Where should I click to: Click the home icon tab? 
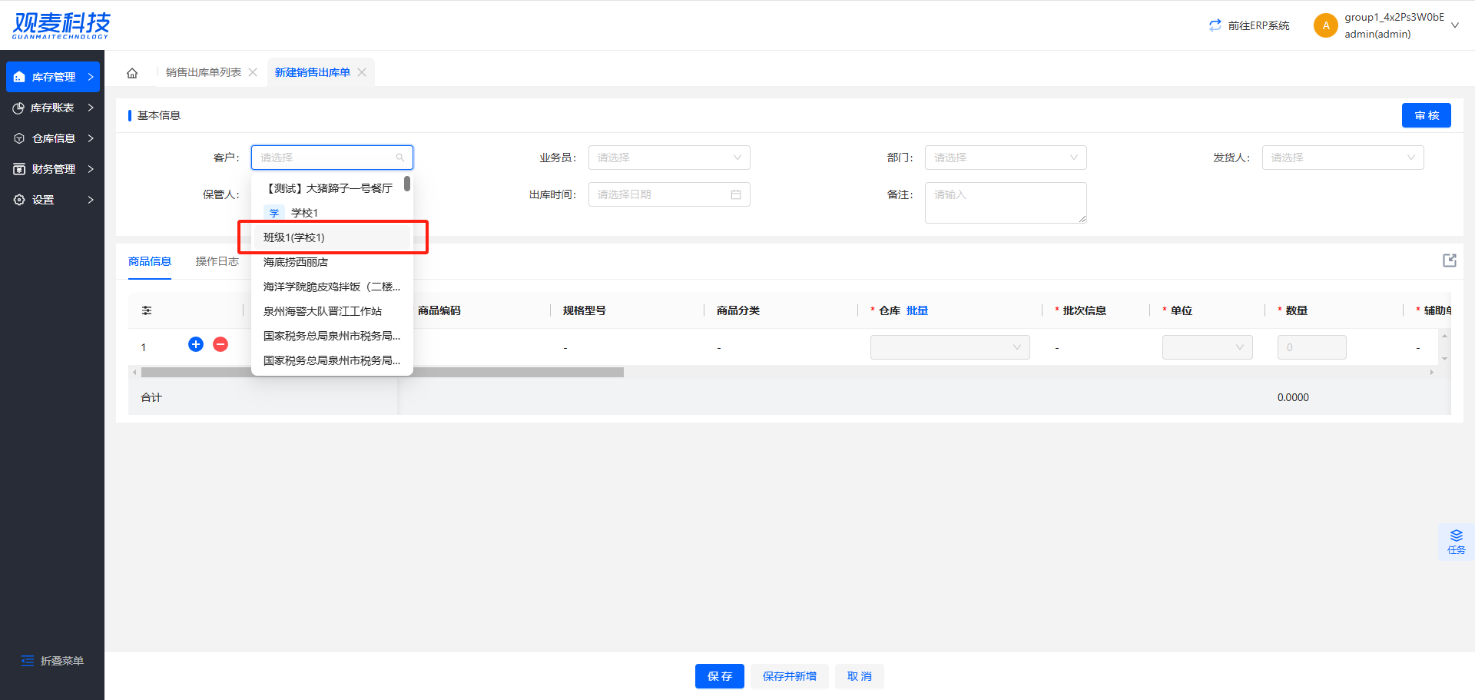click(x=132, y=73)
